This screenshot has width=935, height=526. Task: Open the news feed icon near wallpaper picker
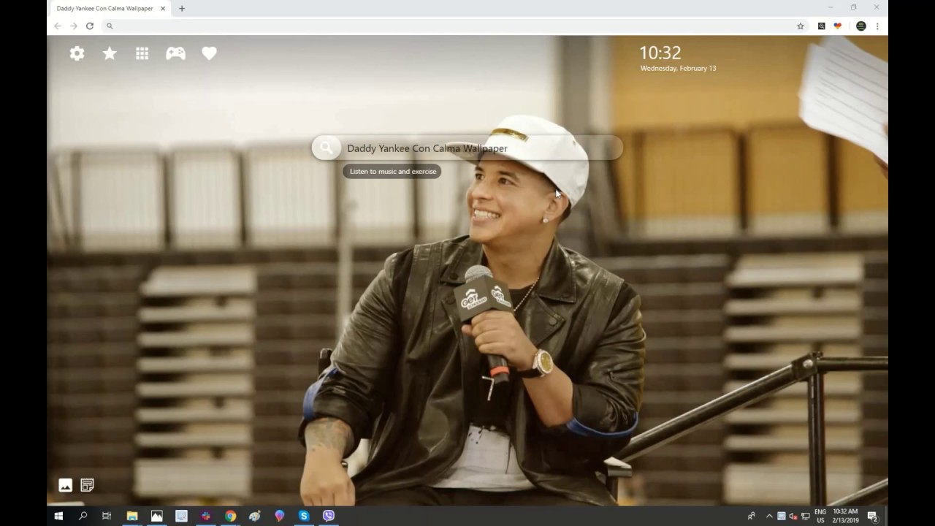point(87,484)
